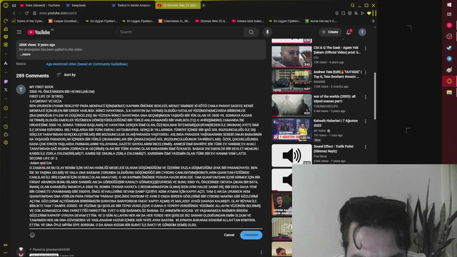Click in the MY FIRST BOOK comment text box
The height and width of the screenshot is (257, 457).
146,156
